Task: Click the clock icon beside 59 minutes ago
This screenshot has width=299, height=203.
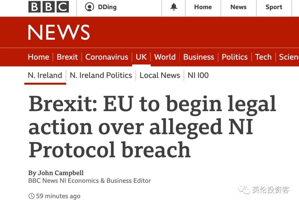Action: 31,196
